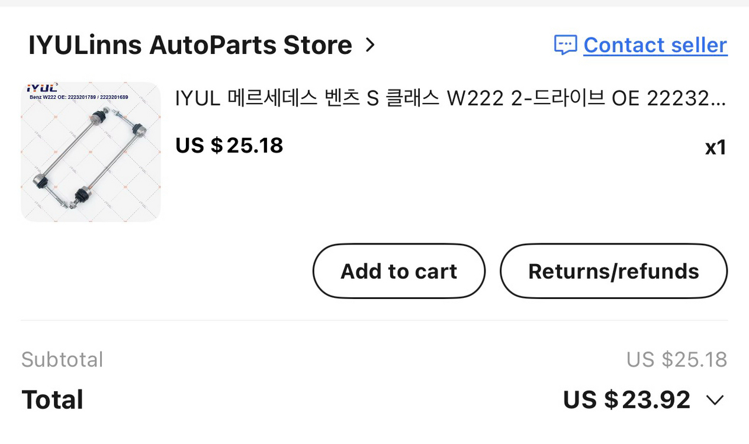Open the Contact seller link
Image resolution: width=749 pixels, height=444 pixels.
click(655, 45)
